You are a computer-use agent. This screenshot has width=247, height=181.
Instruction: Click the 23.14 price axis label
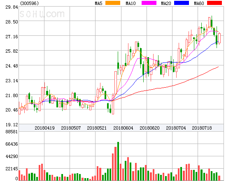coord(12,81)
